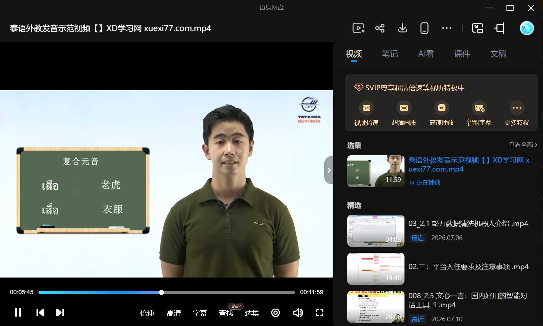Toggle fullscreen mode
Viewport: 543px width, 326px height.
click(320, 313)
